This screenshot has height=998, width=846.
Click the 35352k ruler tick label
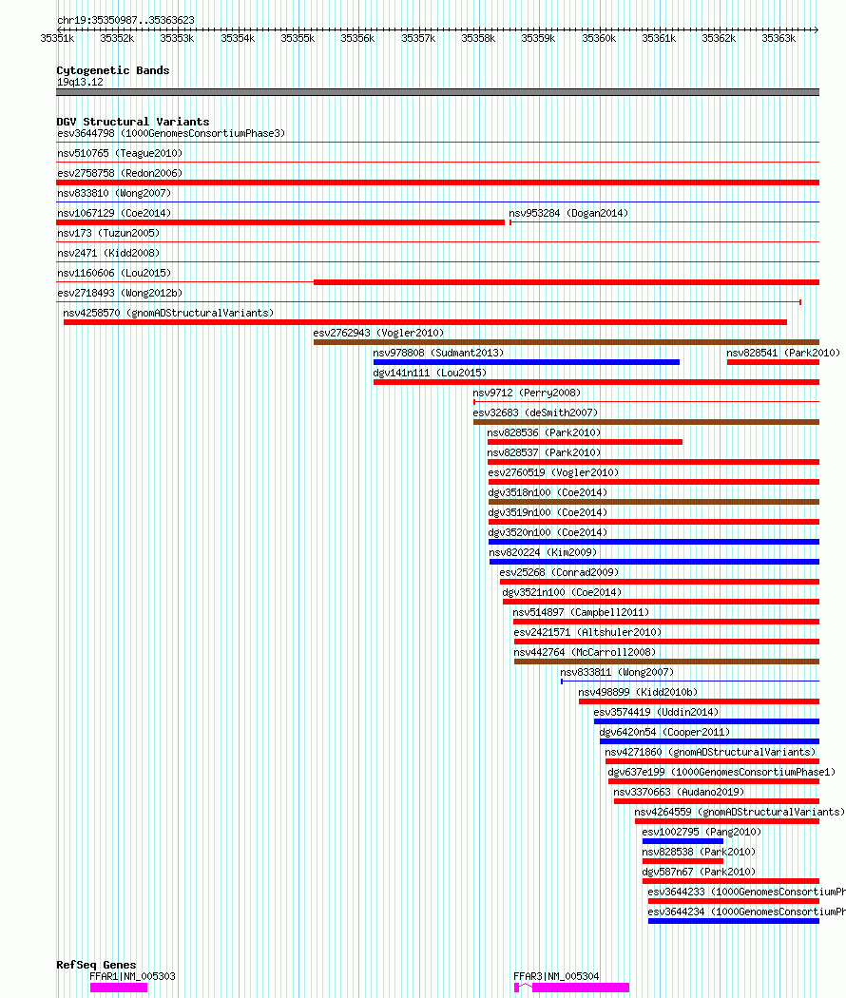coord(117,38)
